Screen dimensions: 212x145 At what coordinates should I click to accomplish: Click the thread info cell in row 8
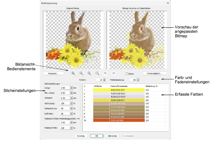pyautogui.click(x=127, y=114)
